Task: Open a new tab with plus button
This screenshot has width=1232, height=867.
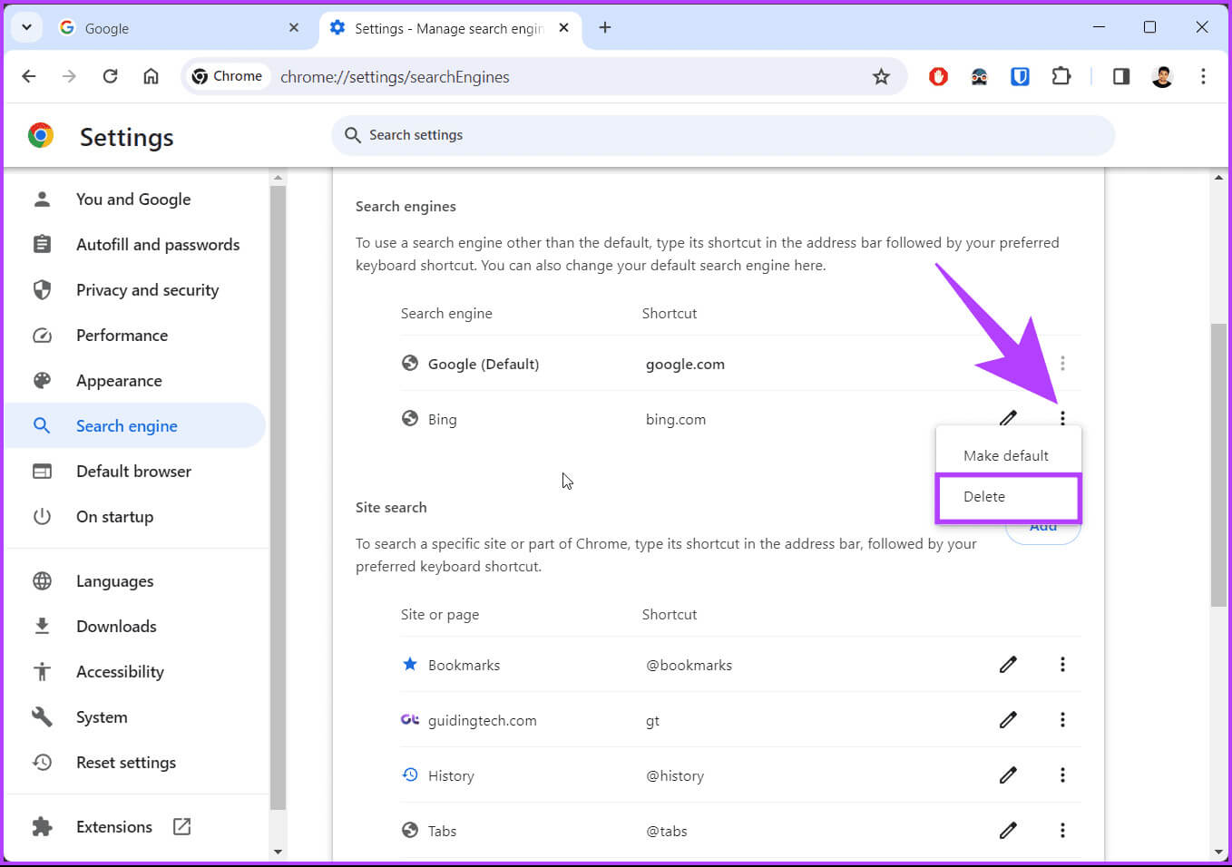Action: click(x=605, y=28)
